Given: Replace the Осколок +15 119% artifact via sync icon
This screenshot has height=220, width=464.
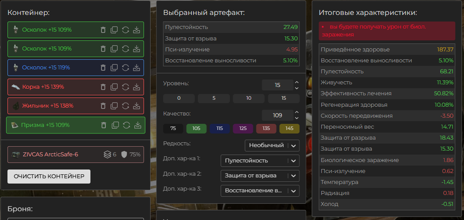Looking at the screenshot, I should pyautogui.click(x=125, y=68).
